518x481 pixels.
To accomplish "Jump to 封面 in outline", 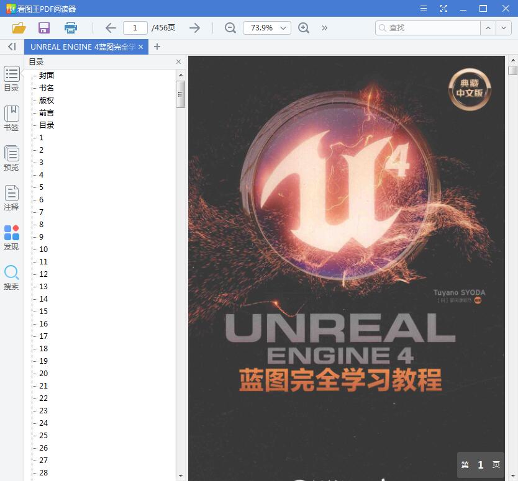I will click(46, 76).
